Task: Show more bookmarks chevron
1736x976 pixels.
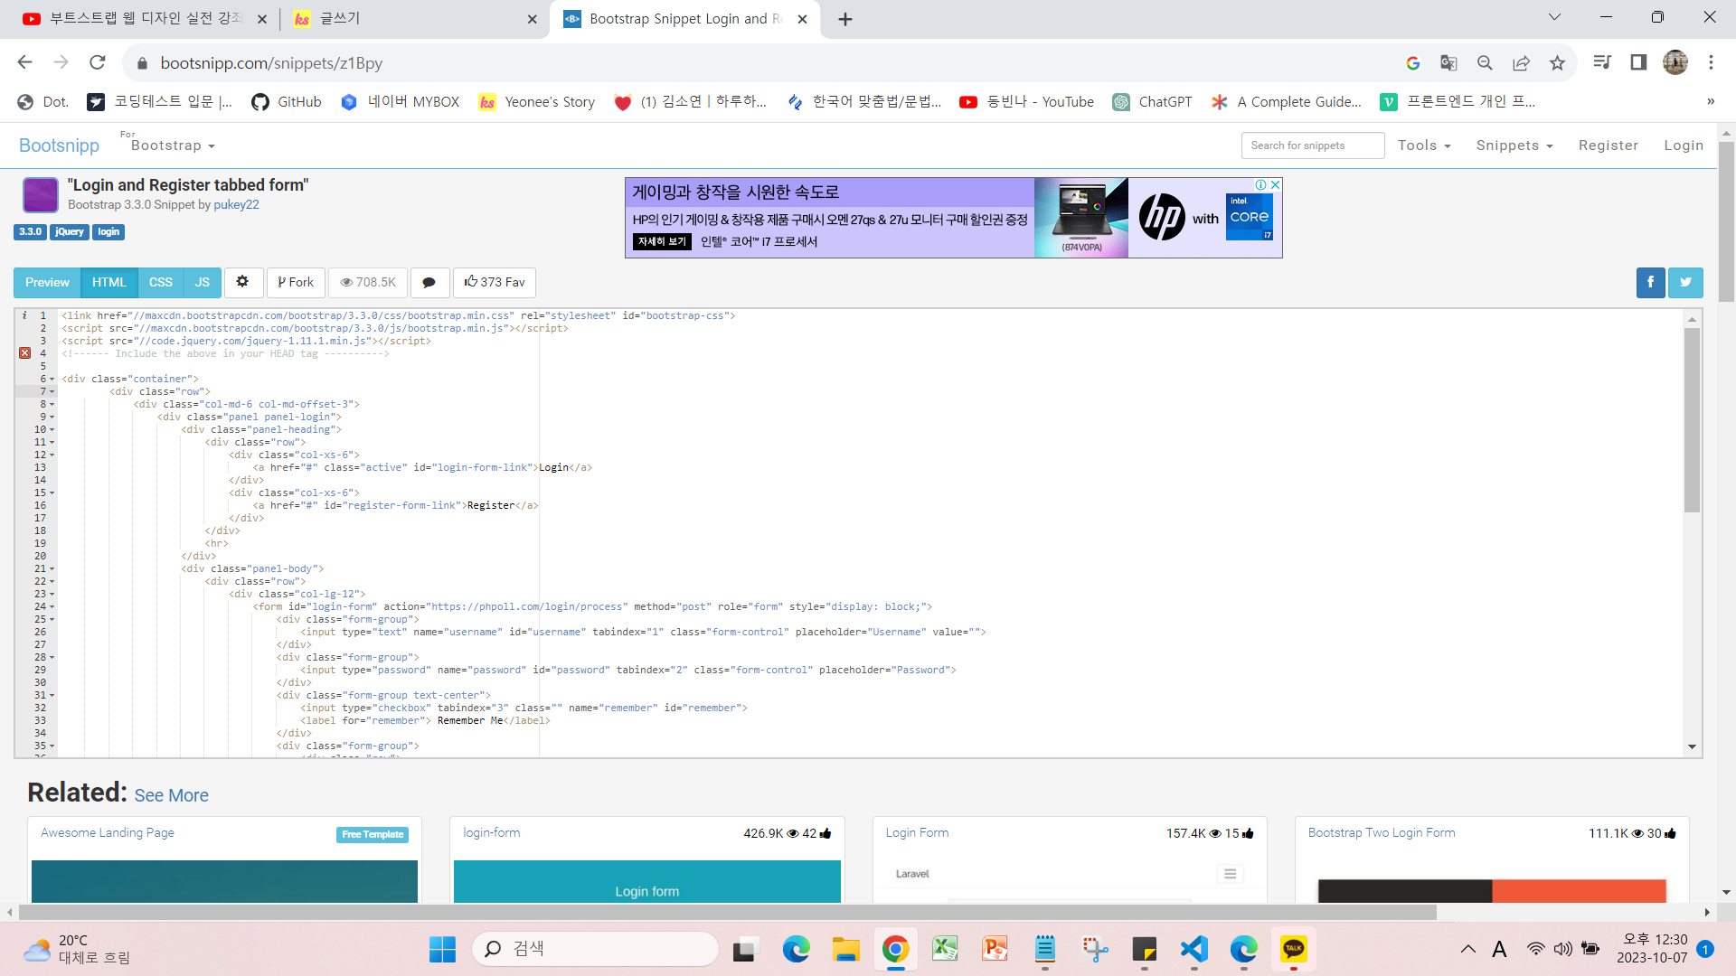Action: tap(1711, 101)
